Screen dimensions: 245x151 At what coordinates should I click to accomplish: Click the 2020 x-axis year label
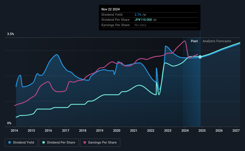[x=117, y=130]
